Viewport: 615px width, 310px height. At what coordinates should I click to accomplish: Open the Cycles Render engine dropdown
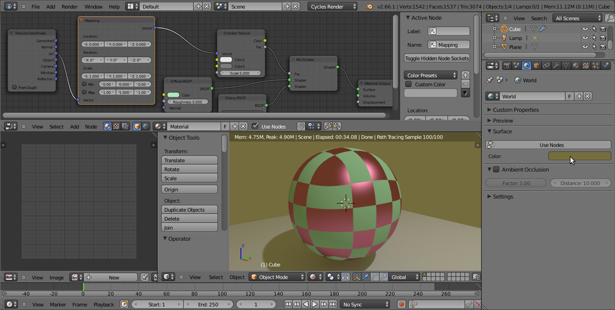(333, 6)
